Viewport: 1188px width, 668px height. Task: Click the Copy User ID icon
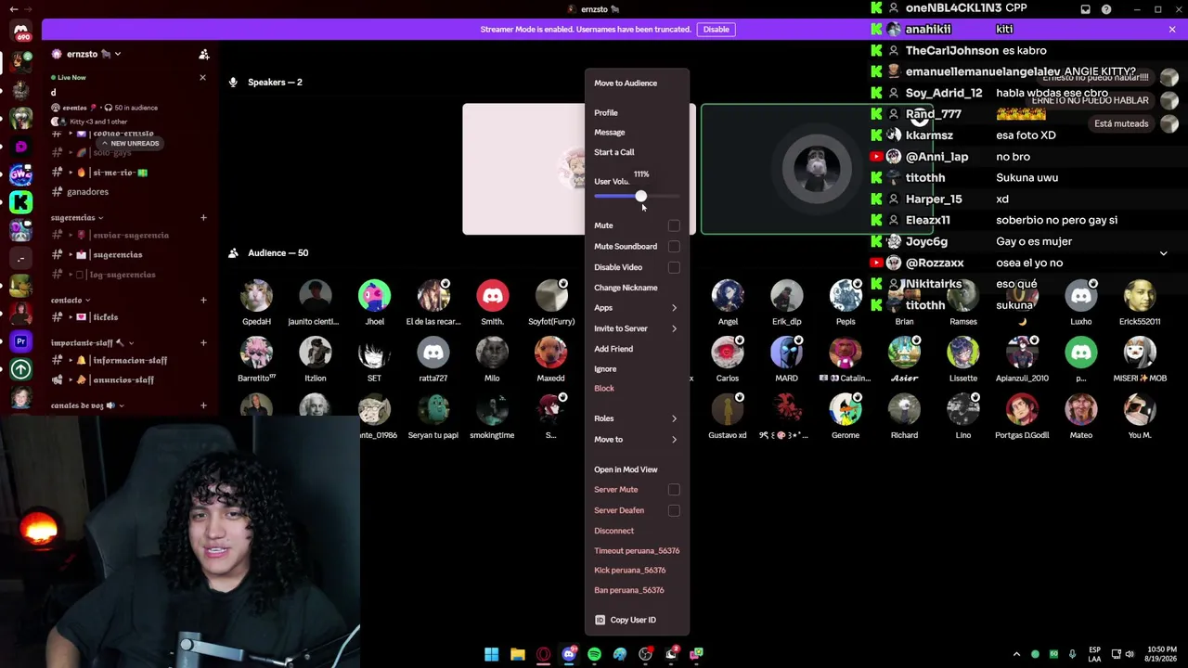pos(600,620)
